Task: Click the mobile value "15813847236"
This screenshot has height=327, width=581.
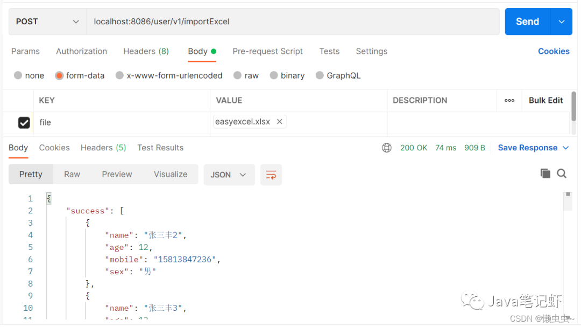Action: pos(185,260)
